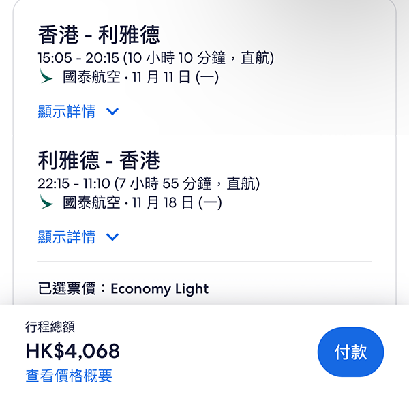Select the 香港 - 利雅德 route heading
This screenshot has width=409, height=409.
tap(99, 34)
